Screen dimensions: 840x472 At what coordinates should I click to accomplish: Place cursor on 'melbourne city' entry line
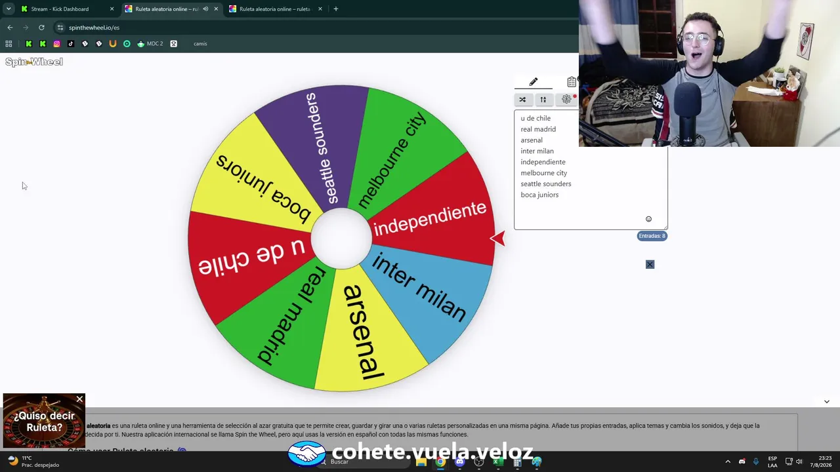click(543, 173)
